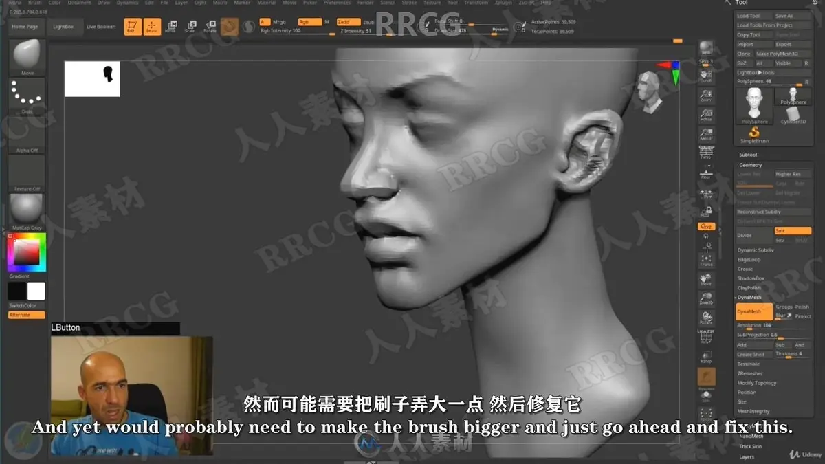Toggle Persp perspective view icon
825x464 pixels.
(706, 152)
